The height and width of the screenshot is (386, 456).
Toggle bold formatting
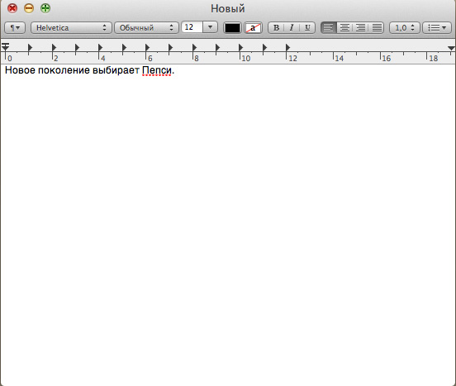276,28
